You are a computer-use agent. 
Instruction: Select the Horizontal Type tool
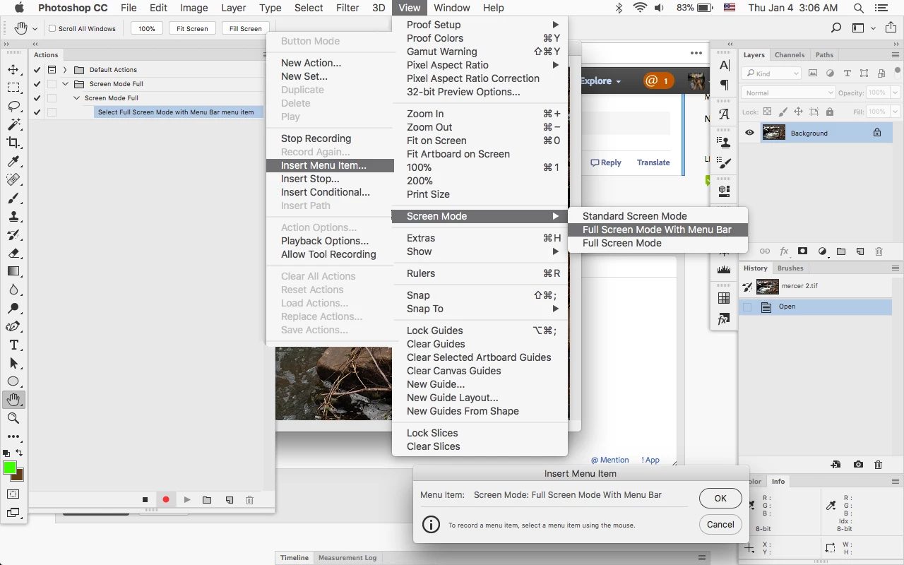[13, 345]
